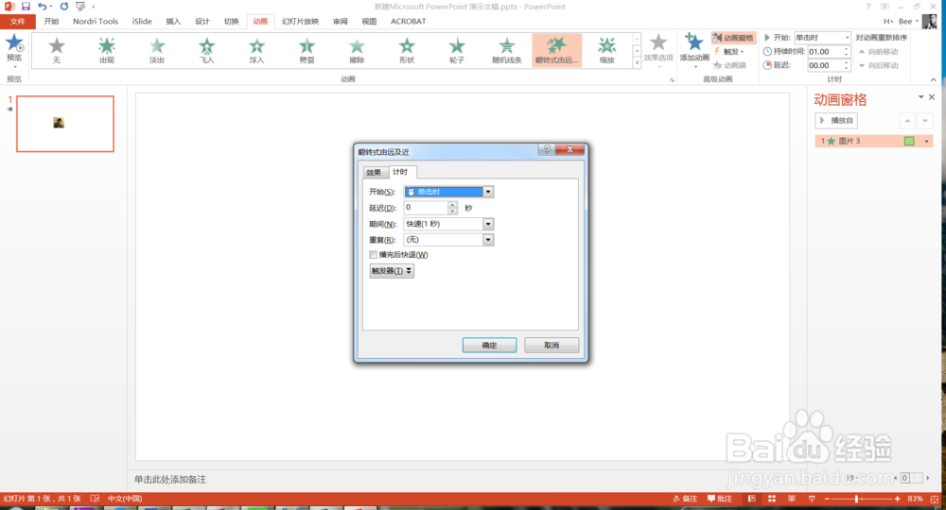Screen dimensions: 946x510
Task: Click the dialog help question mark button
Action: click(547, 149)
